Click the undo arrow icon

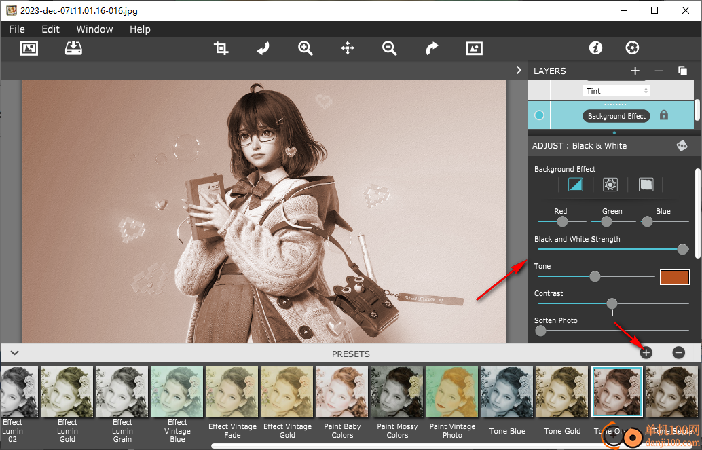263,48
